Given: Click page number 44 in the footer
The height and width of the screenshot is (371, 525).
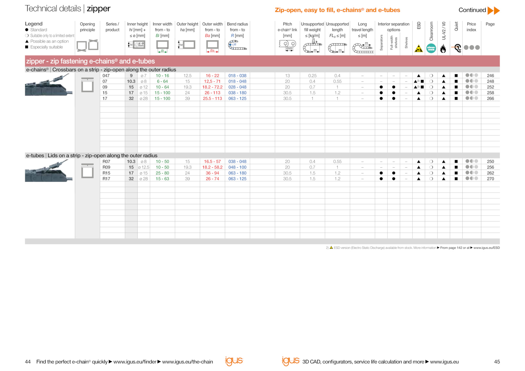Looking at the screenshot, I should tap(28, 362).
